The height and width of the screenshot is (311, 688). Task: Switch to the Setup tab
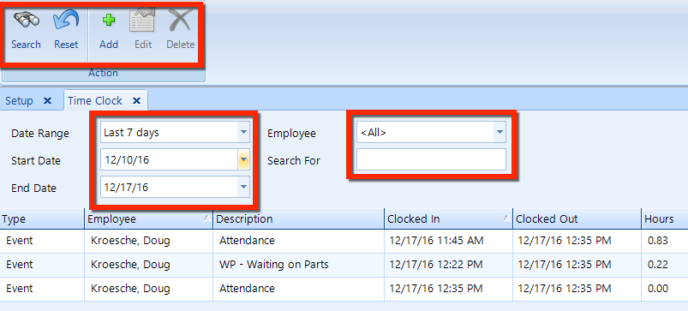tap(19, 101)
